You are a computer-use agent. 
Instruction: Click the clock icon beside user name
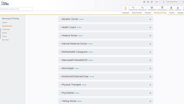[x=164, y=2]
